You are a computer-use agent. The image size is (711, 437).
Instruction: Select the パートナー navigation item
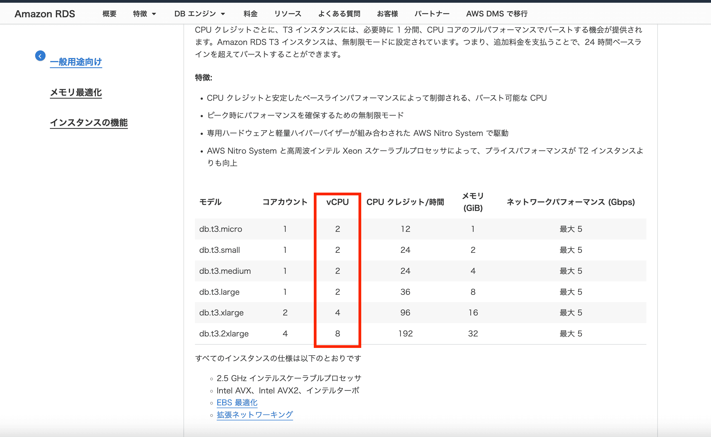[432, 14]
